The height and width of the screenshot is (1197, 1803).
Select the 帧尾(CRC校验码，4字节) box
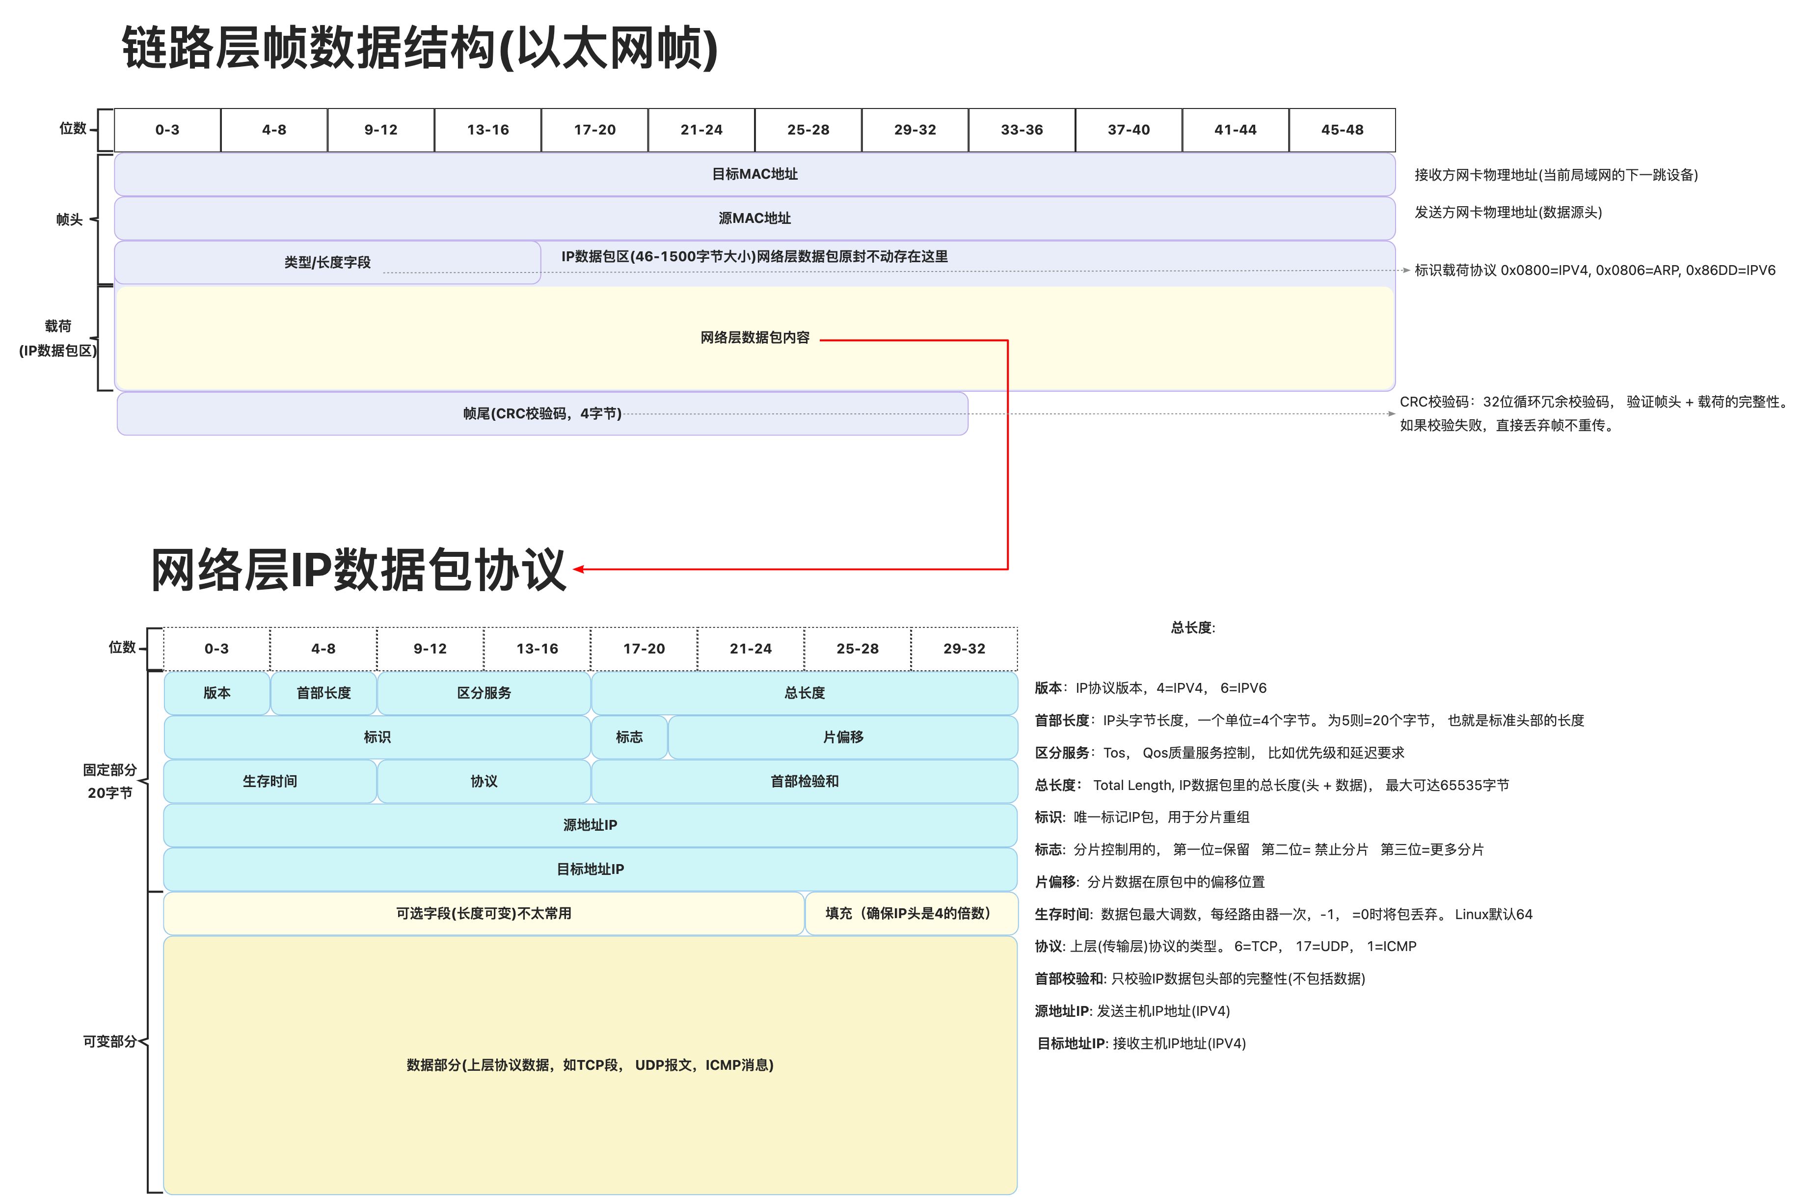(x=542, y=414)
